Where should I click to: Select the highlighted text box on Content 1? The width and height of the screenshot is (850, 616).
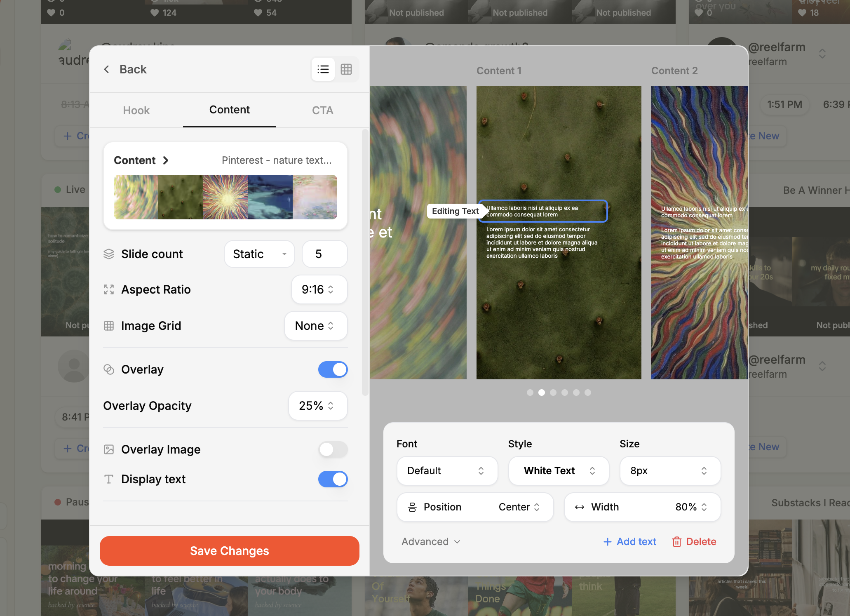pos(543,211)
